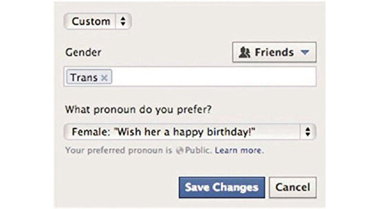Focus the Gender text input field
The width and height of the screenshot is (378, 209).
click(x=212, y=77)
